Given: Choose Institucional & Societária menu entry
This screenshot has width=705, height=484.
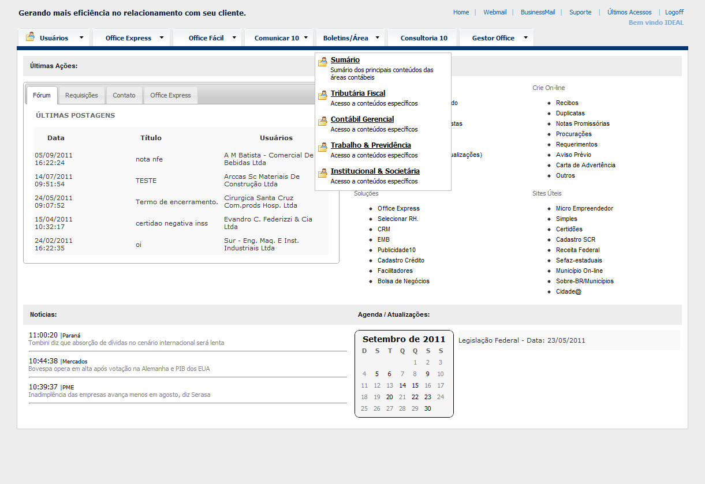Looking at the screenshot, I should (375, 171).
